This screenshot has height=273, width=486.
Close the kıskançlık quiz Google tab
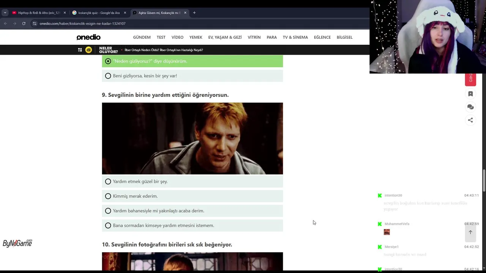point(125,13)
